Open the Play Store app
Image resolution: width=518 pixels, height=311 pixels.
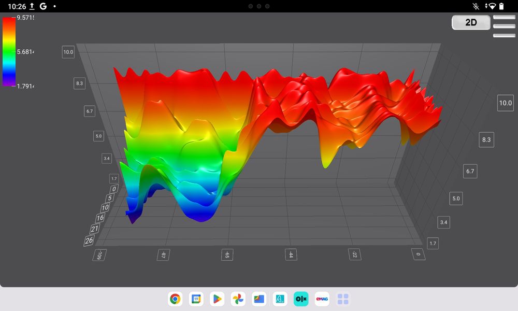(x=217, y=299)
